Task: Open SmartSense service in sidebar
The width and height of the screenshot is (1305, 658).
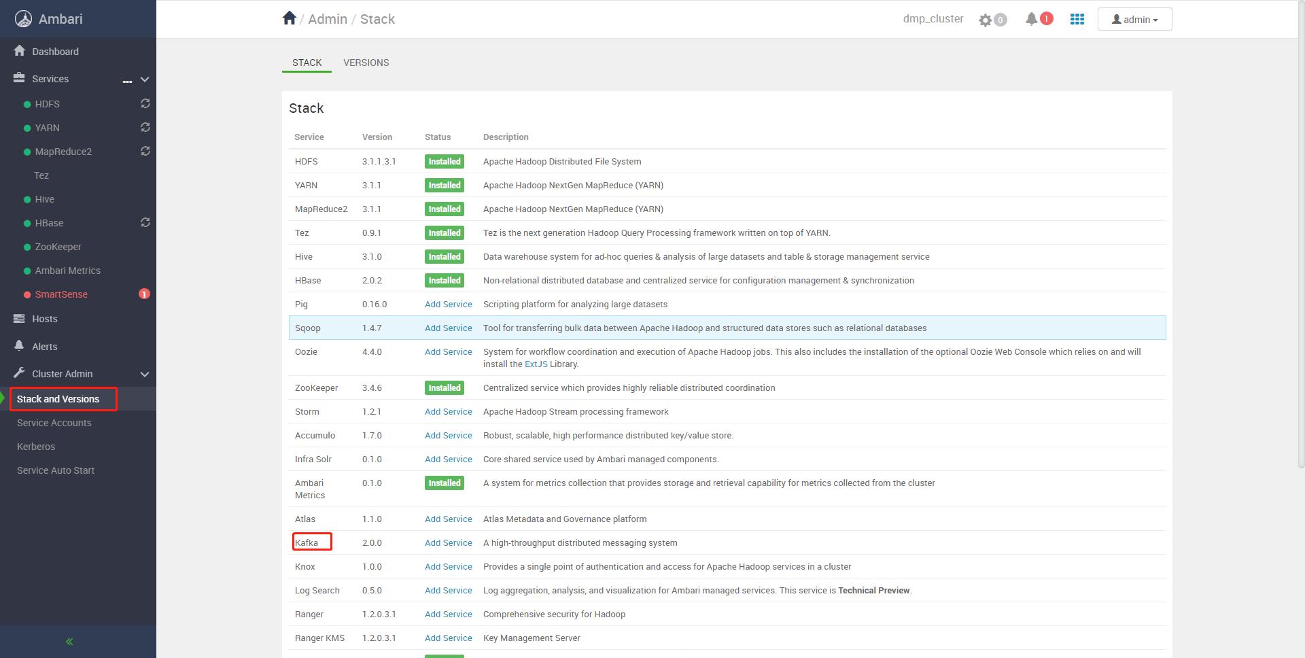Action: [x=61, y=294]
